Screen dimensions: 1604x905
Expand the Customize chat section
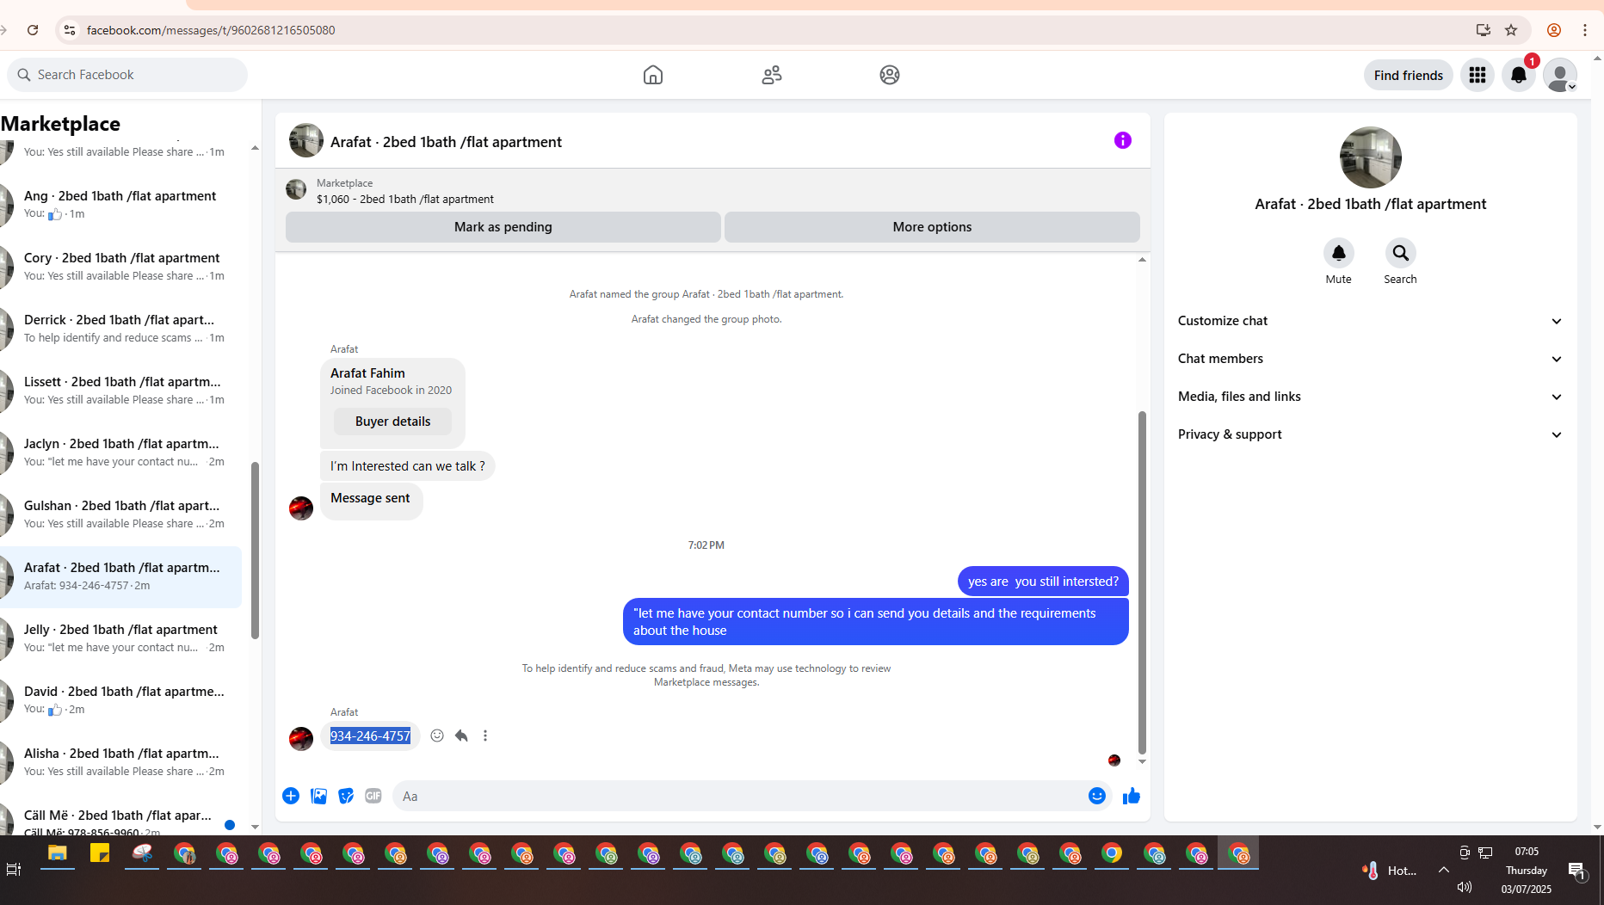[1370, 321]
